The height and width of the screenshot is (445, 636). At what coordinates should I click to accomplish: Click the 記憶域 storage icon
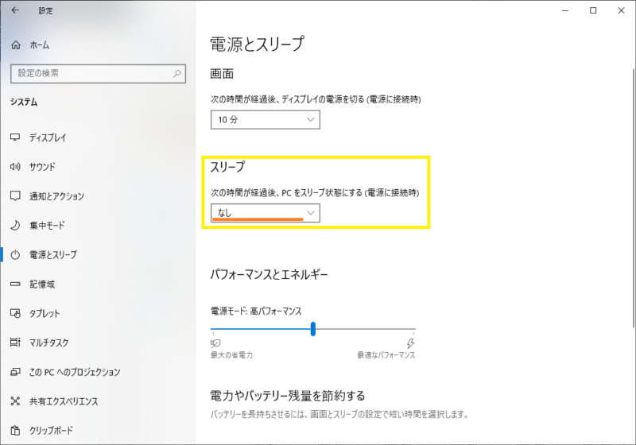click(15, 284)
